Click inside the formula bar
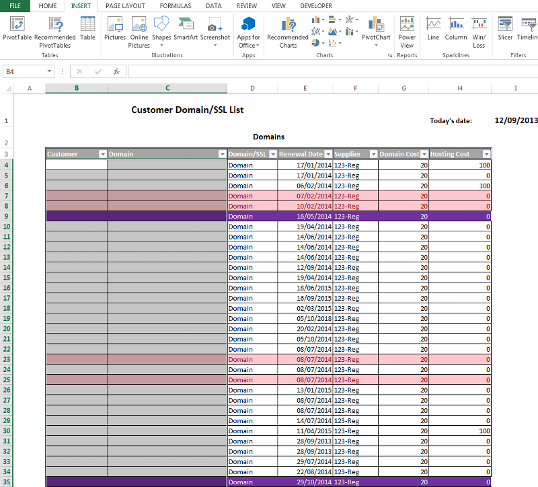 pos(332,71)
